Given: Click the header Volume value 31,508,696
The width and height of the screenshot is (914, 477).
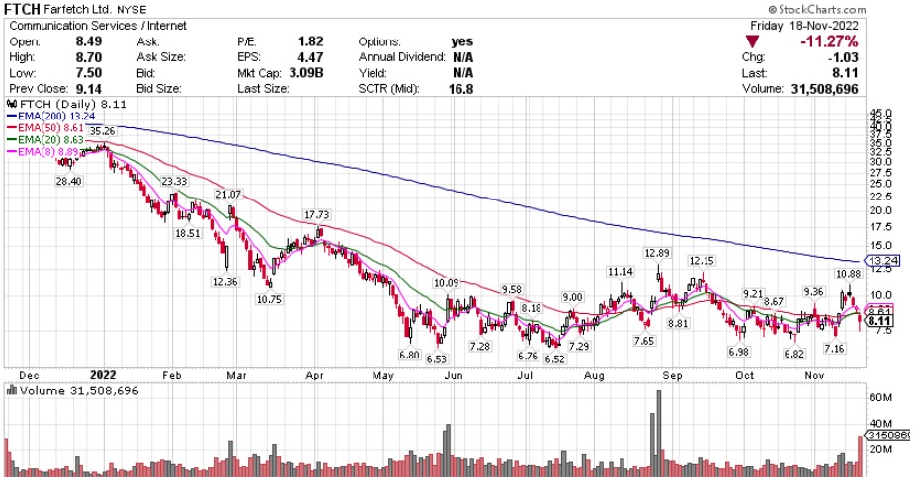Looking at the screenshot, I should point(825,89).
